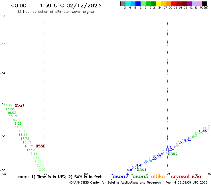Select the '70 (ft)' label on the color scale

tap(204, 7)
